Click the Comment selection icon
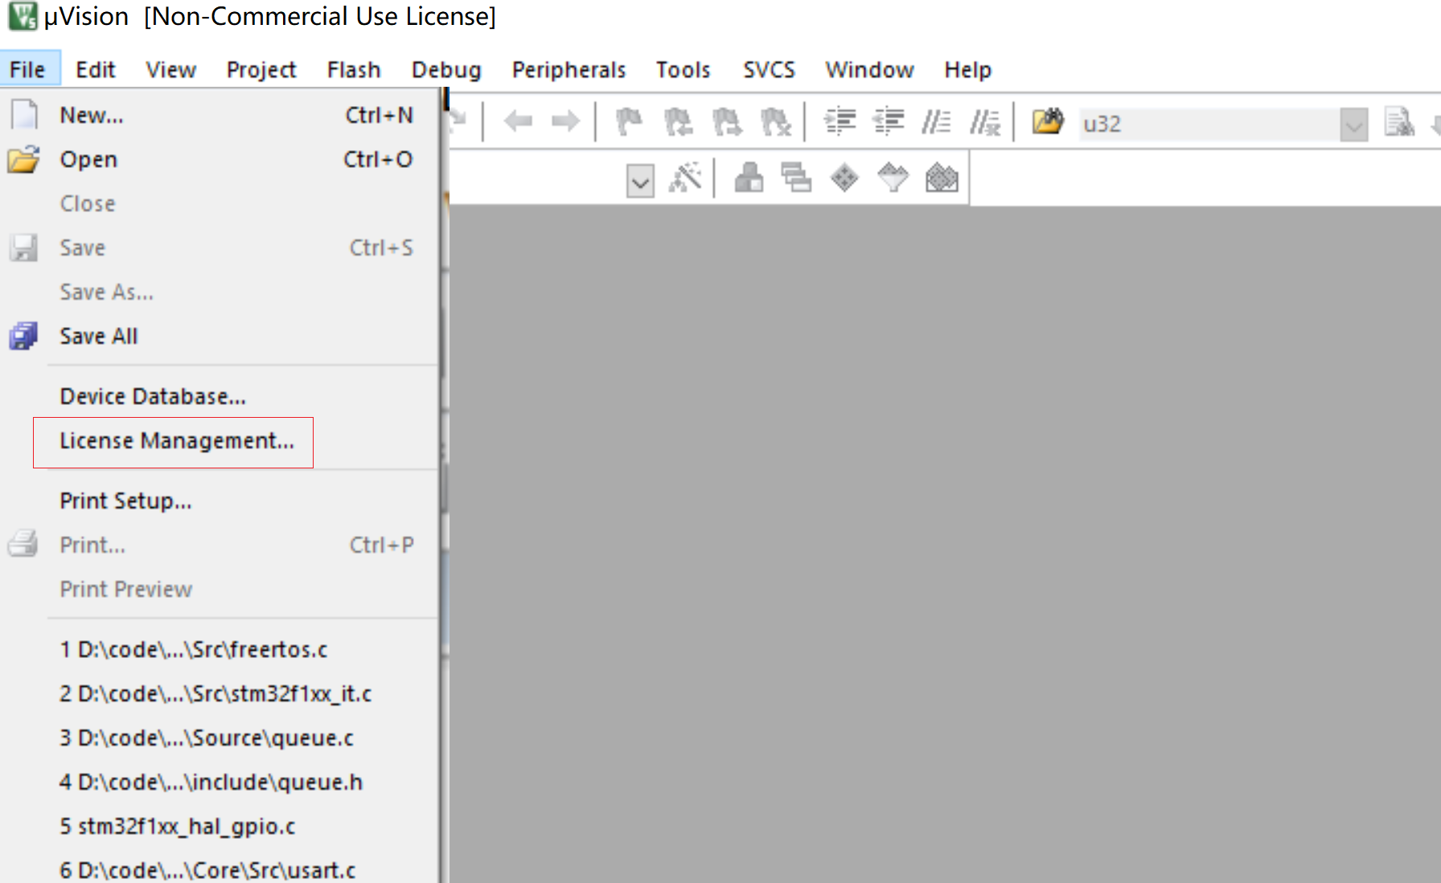Screen dimensions: 1441x883 point(937,122)
